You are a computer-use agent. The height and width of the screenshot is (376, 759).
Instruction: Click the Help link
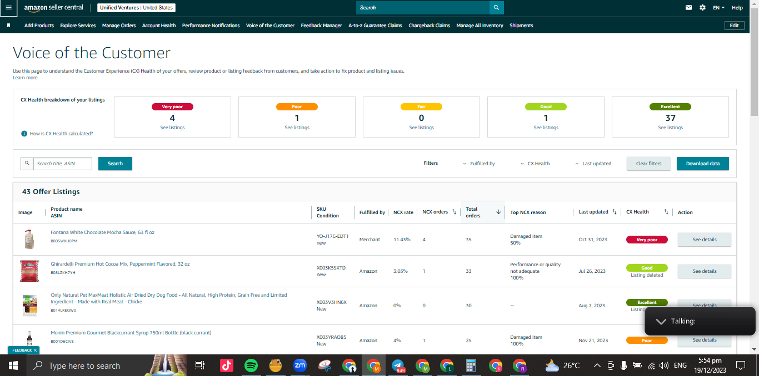(737, 8)
